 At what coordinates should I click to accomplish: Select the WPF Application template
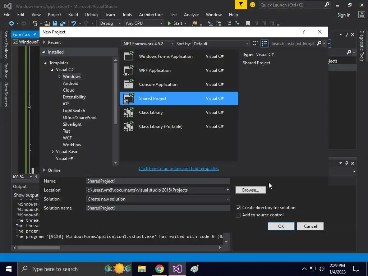click(179, 70)
